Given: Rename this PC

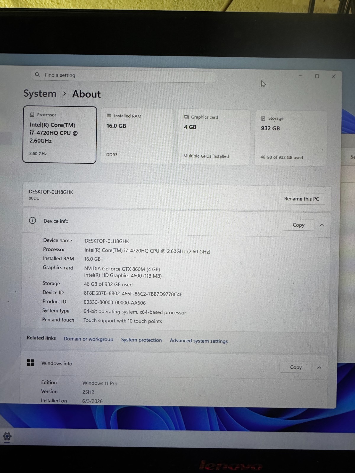Looking at the screenshot, I should (x=301, y=199).
